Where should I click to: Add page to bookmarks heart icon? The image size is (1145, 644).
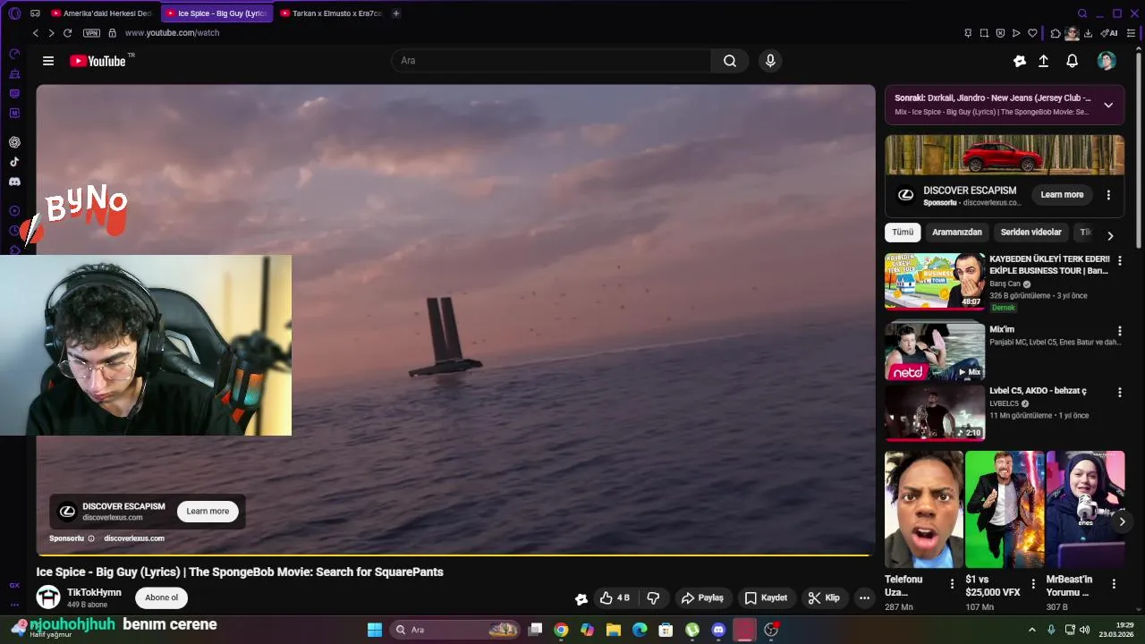tap(1032, 33)
